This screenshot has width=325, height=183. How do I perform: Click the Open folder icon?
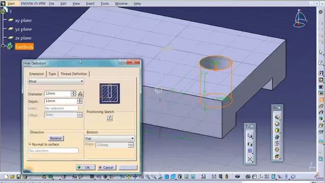pyautogui.click(x=12, y=177)
